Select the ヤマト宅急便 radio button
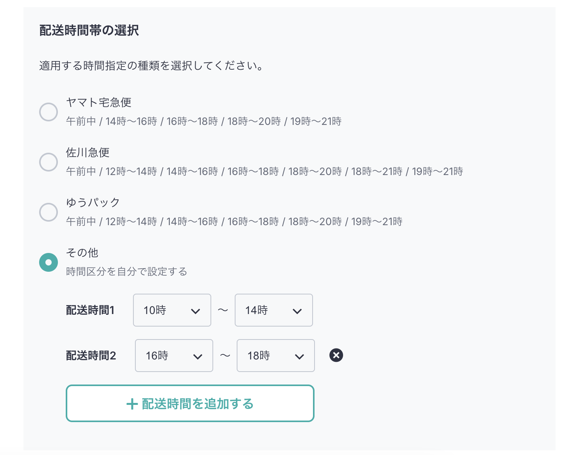Viewport: 579px width, 455px height. [49, 112]
